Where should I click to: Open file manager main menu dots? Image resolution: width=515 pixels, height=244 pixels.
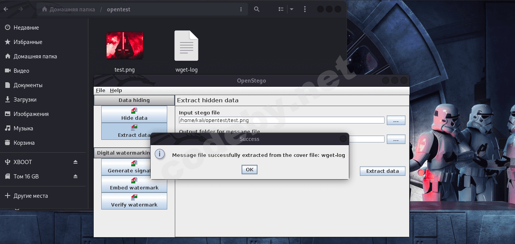tap(305, 9)
